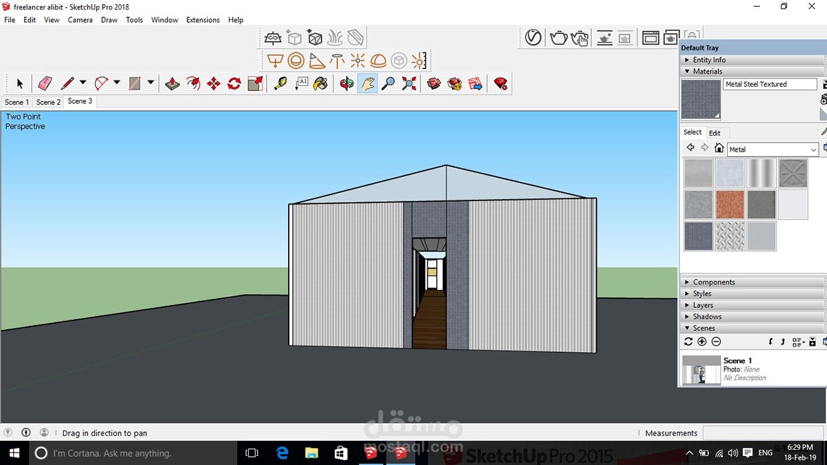Open the Line tool dropdown arrow
The image size is (827, 465).
click(83, 83)
